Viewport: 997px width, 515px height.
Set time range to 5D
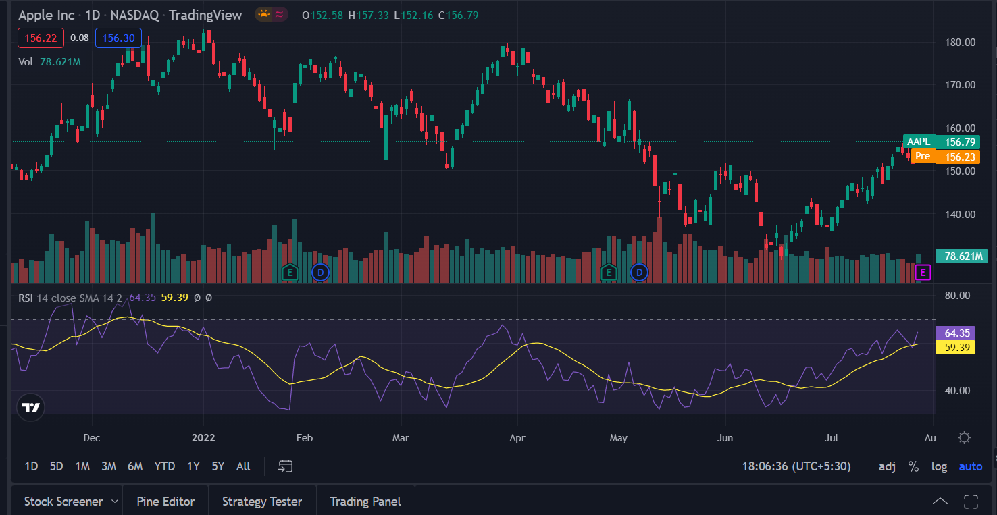click(56, 466)
